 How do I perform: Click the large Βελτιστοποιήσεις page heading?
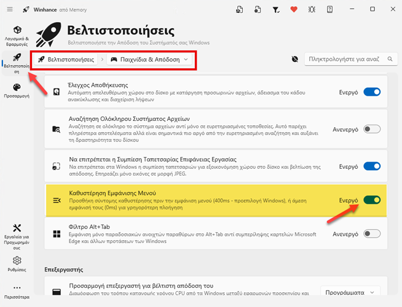click(120, 31)
